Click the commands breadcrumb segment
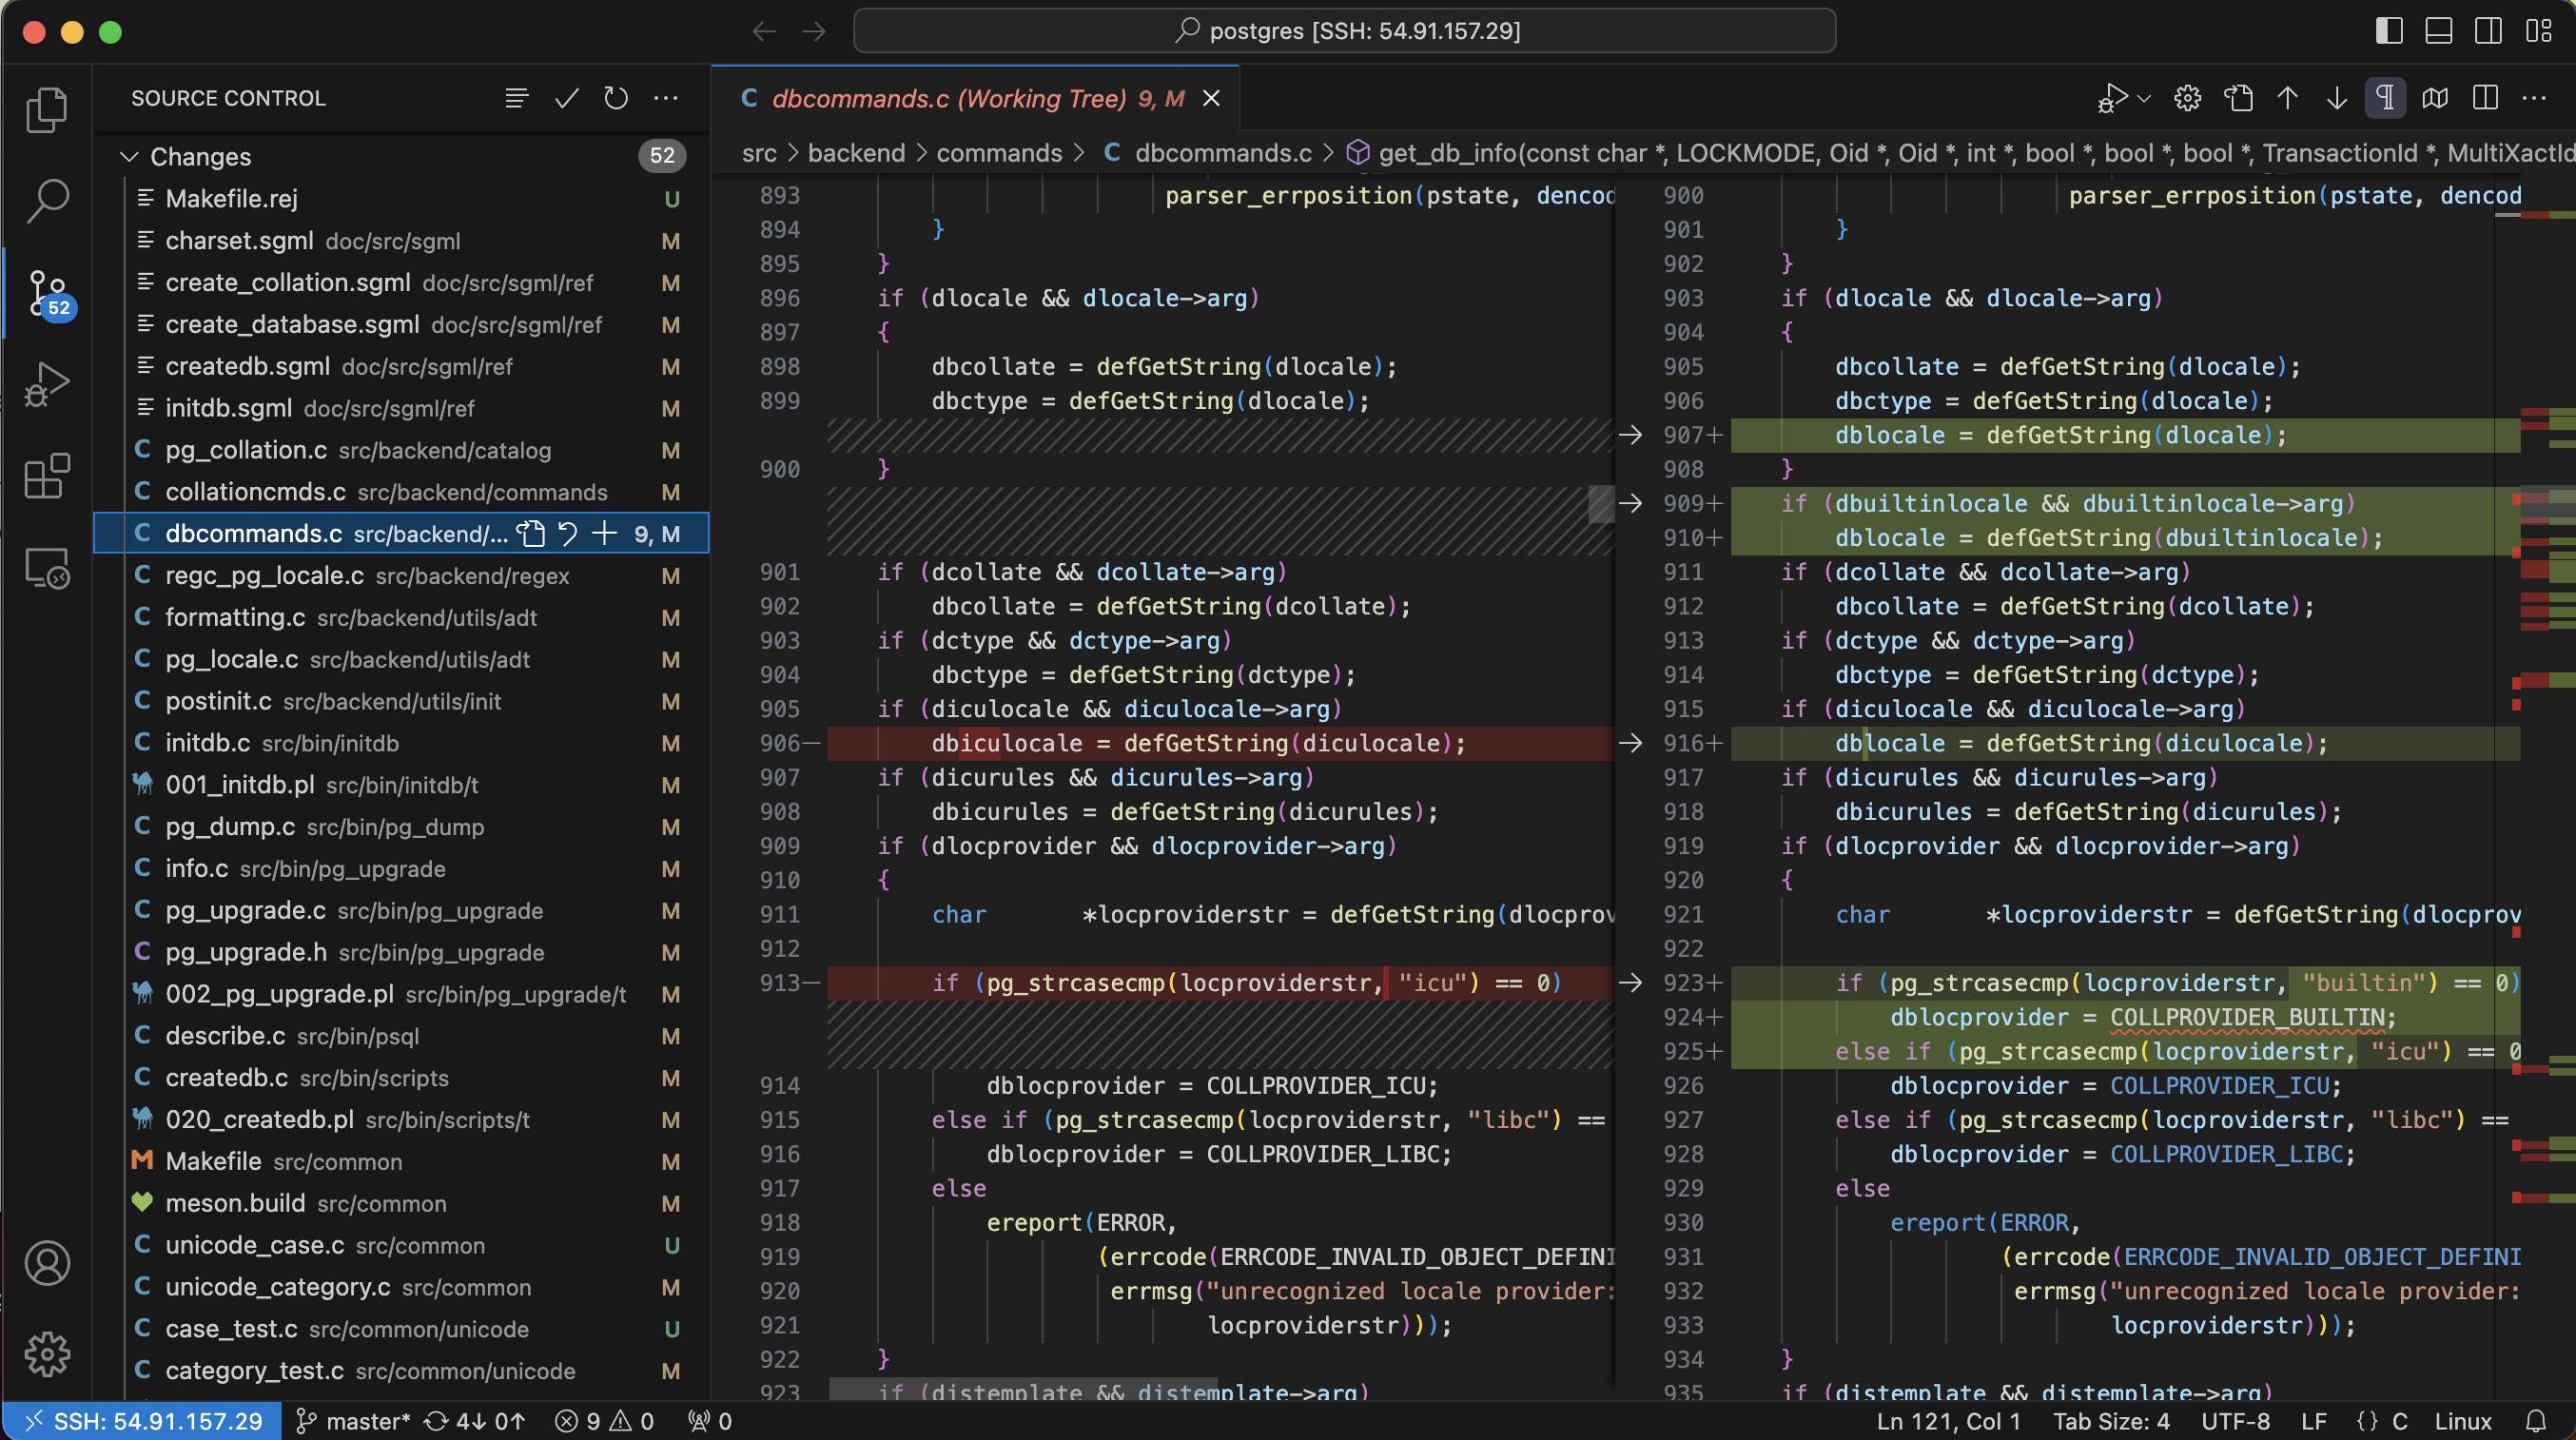Viewport: 2576px width, 1440px height. click(x=998, y=153)
